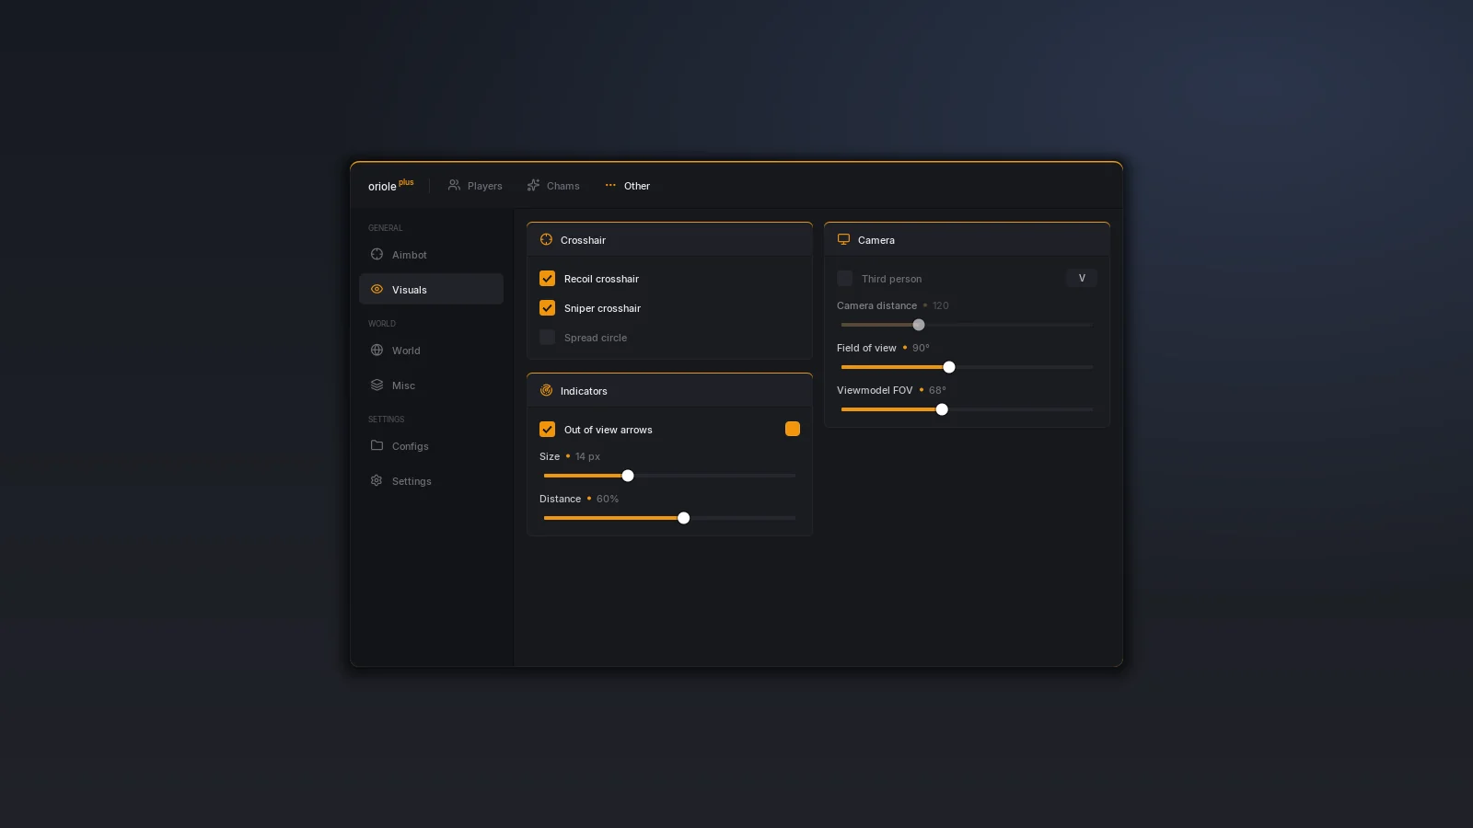Click the Camera distance slider handle
This screenshot has width=1473, height=828.
[x=919, y=325]
